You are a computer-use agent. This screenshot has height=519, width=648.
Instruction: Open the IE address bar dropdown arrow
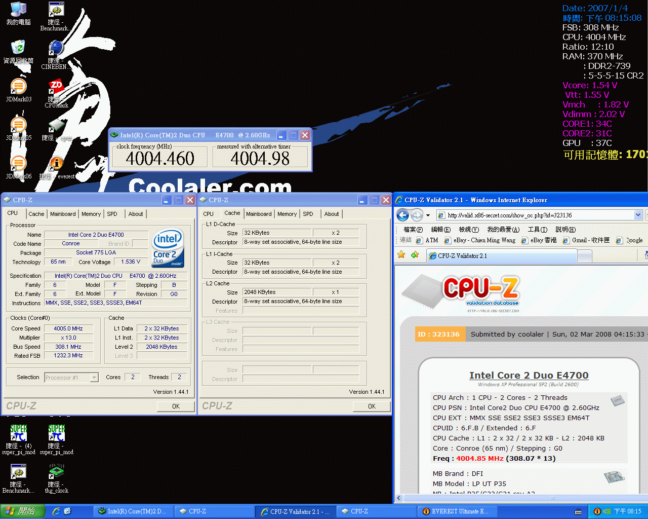coord(638,215)
